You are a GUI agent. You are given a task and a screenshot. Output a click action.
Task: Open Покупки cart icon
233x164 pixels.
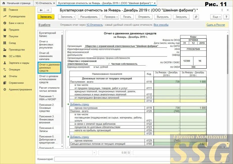pyautogui.click(x=5, y=36)
